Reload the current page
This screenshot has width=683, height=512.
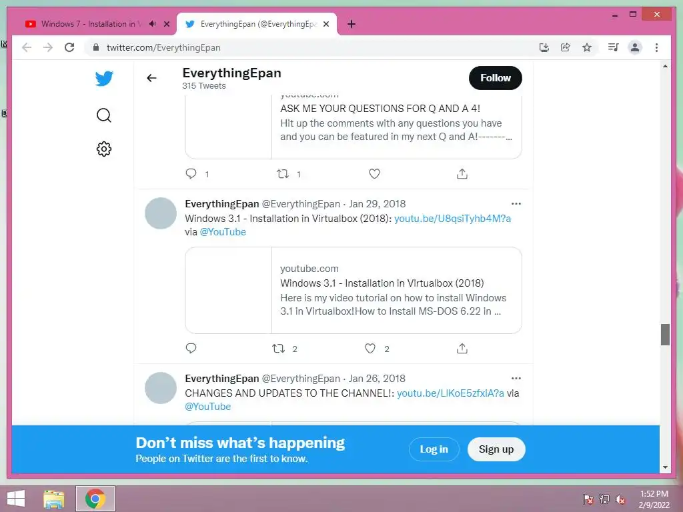coord(69,47)
